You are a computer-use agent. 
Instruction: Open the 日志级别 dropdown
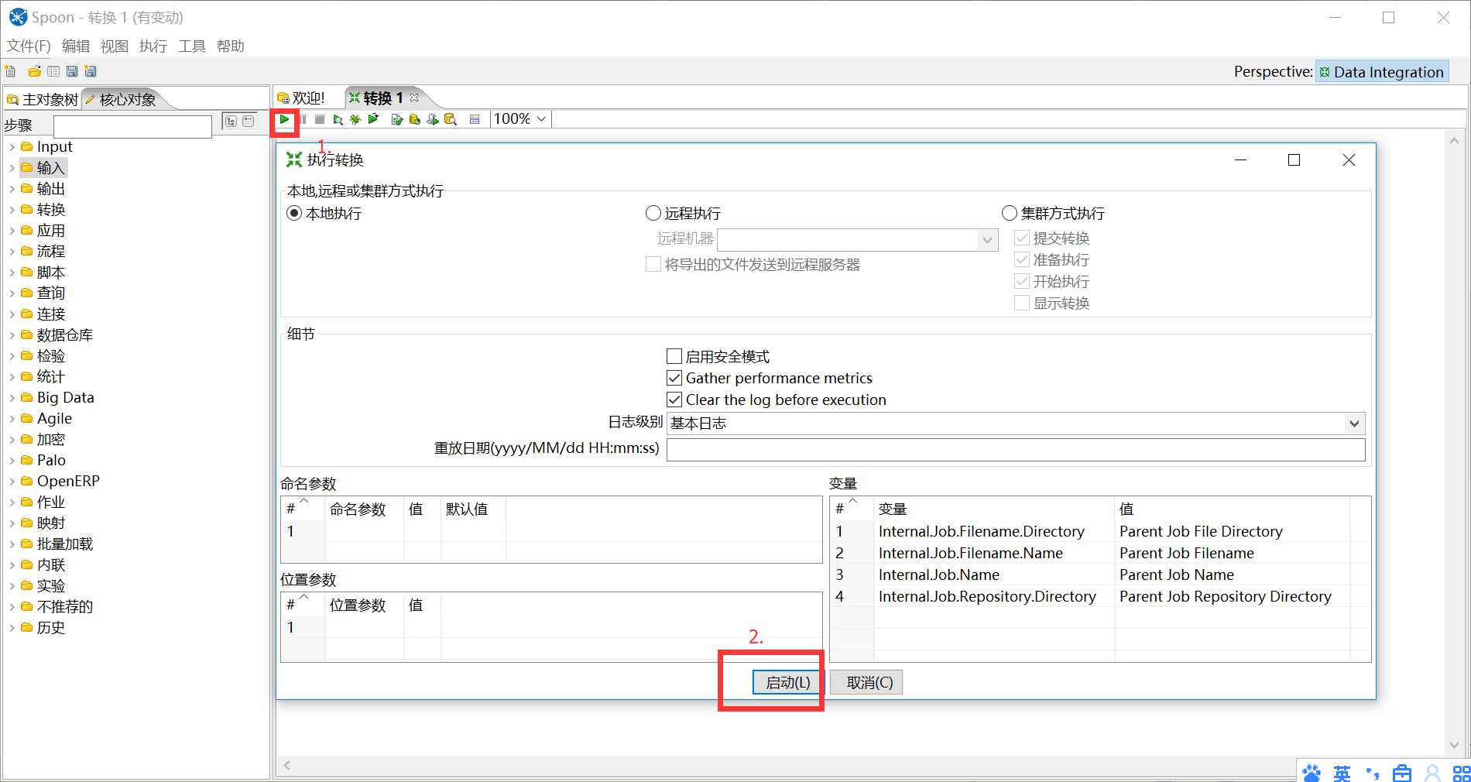click(1353, 424)
